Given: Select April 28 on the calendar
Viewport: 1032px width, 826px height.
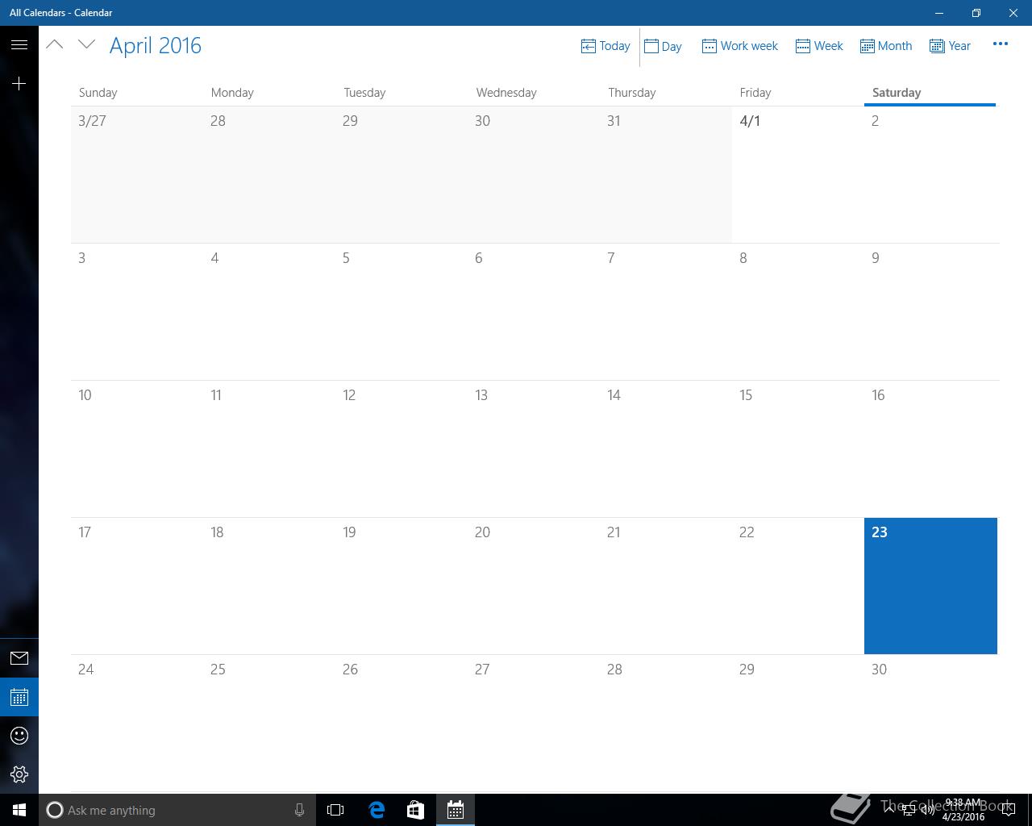Looking at the screenshot, I should point(666,723).
